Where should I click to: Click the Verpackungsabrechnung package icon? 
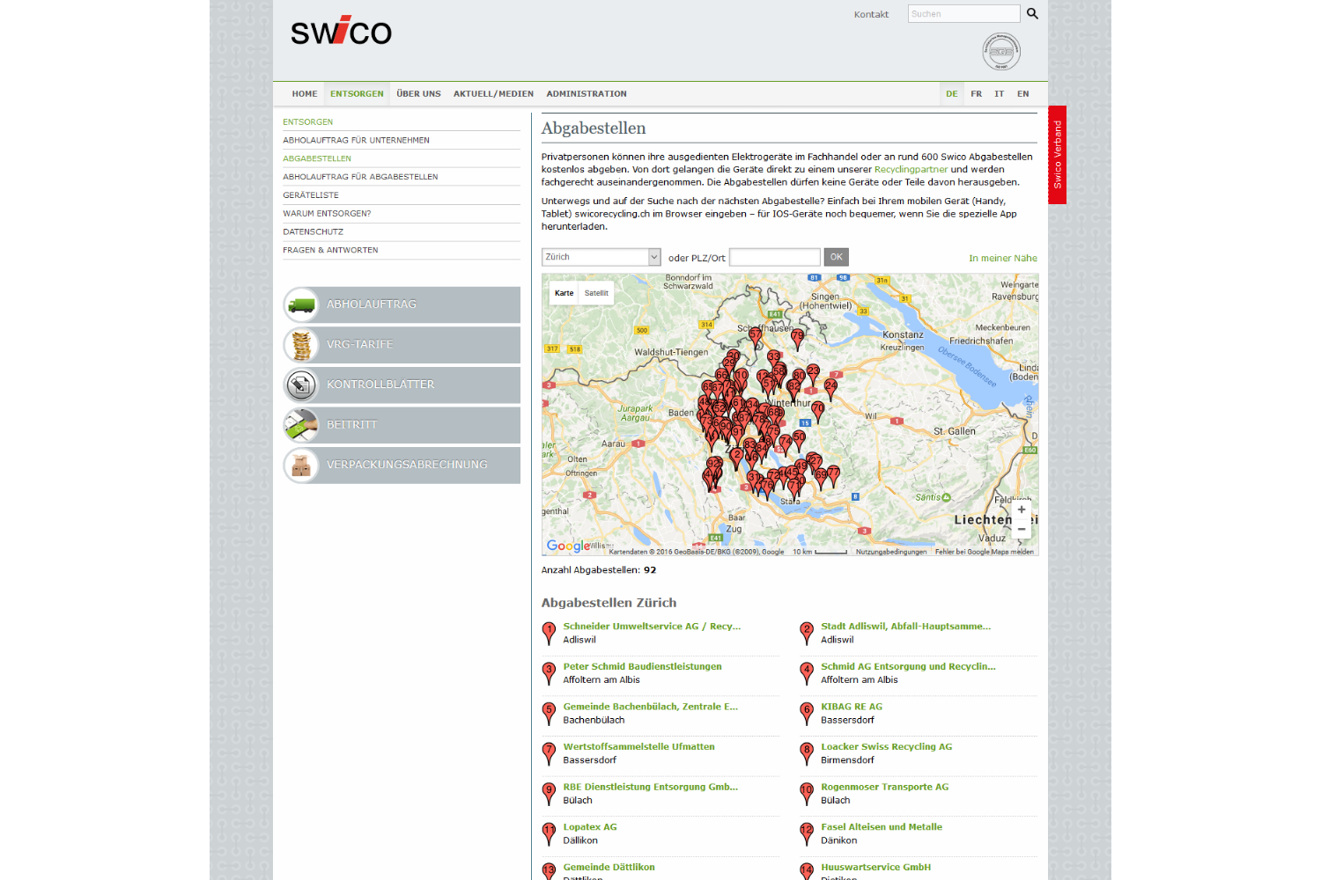(x=301, y=466)
